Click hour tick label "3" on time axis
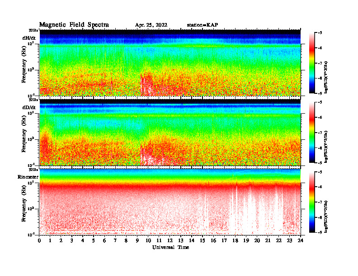 (x=72, y=240)
